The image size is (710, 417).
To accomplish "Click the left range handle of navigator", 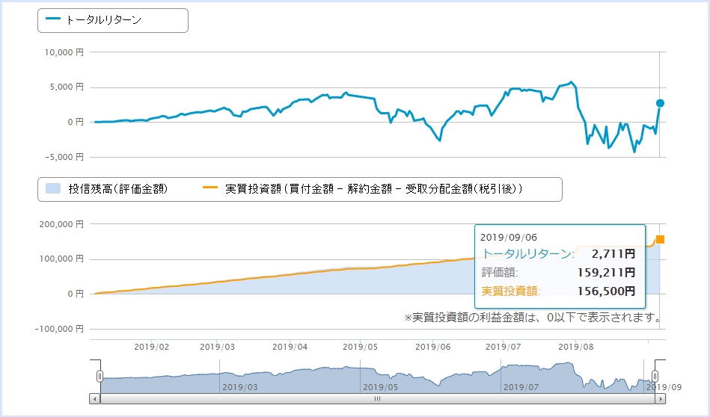I will [100, 376].
